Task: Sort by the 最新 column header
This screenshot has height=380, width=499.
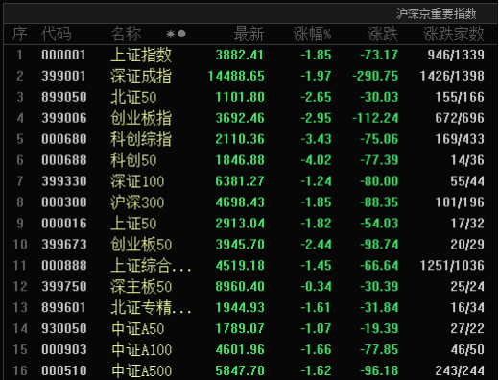Action: pos(249,34)
